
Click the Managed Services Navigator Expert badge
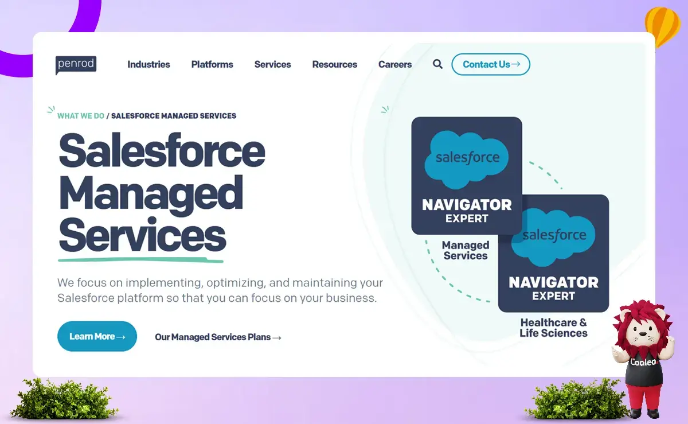[x=467, y=176]
